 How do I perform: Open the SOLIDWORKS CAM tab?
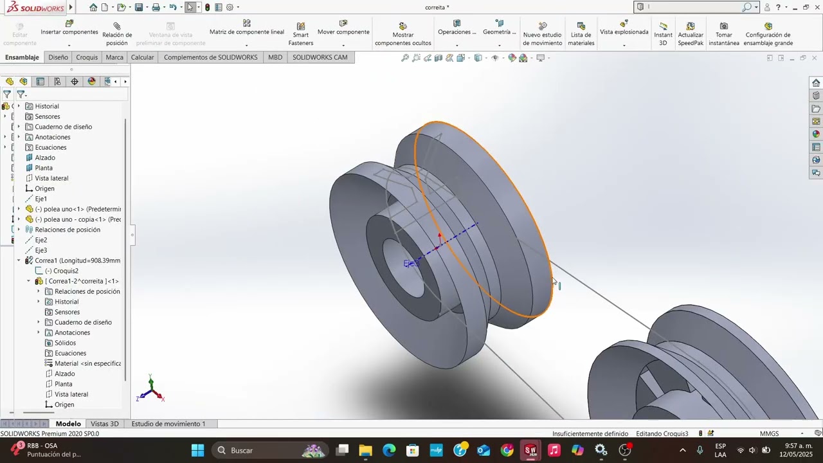(x=320, y=57)
